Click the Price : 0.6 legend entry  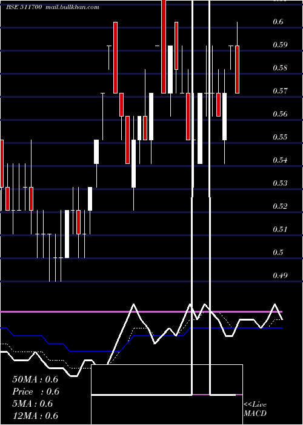click(x=36, y=392)
